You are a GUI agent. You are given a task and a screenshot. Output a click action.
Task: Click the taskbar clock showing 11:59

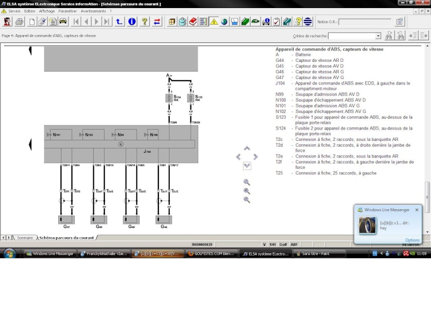coord(421,253)
